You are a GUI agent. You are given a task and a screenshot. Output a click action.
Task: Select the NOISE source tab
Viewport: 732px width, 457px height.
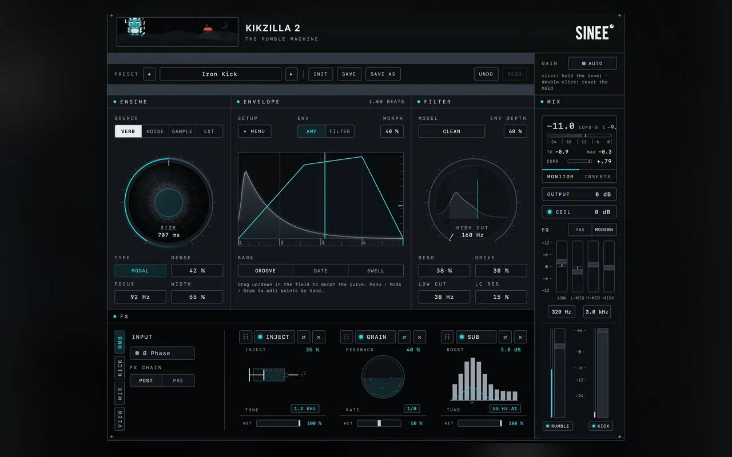coord(155,131)
